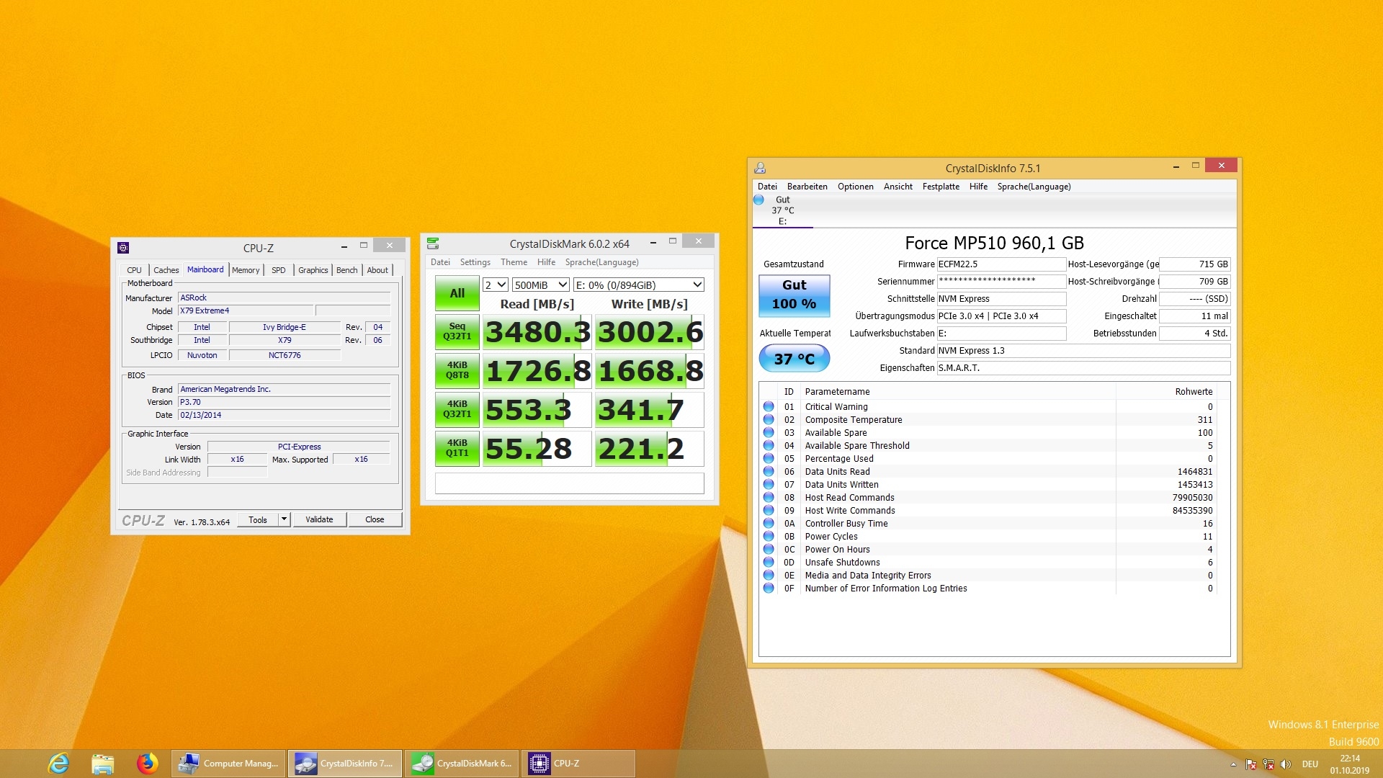Click status icon for Data Units Written row
1383x778 pixels.
(x=769, y=485)
